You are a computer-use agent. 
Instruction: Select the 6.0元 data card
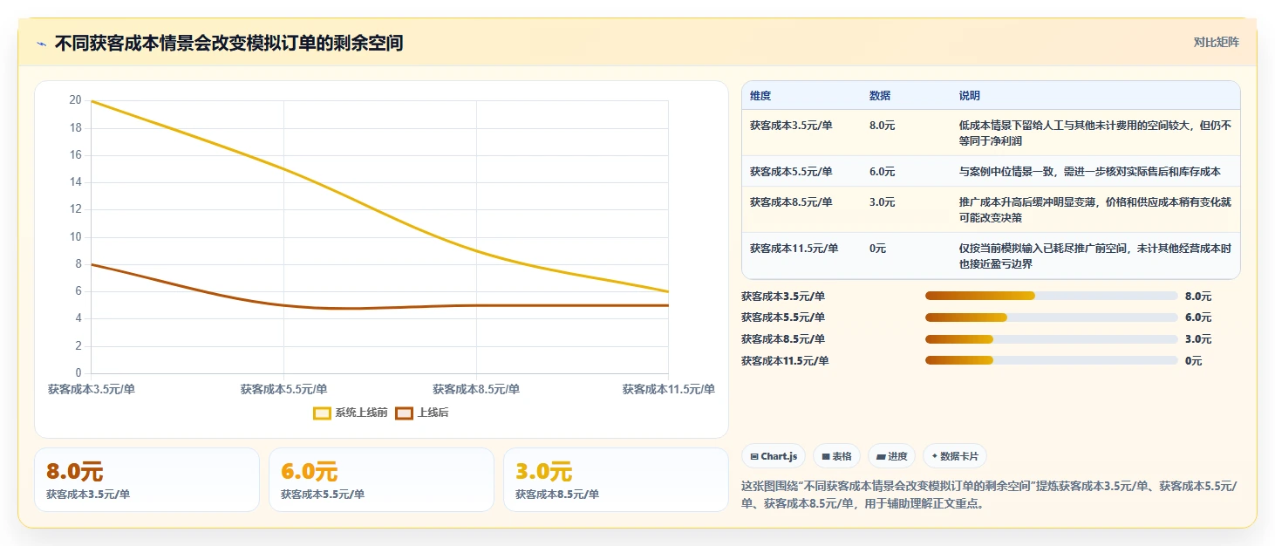tap(381, 480)
